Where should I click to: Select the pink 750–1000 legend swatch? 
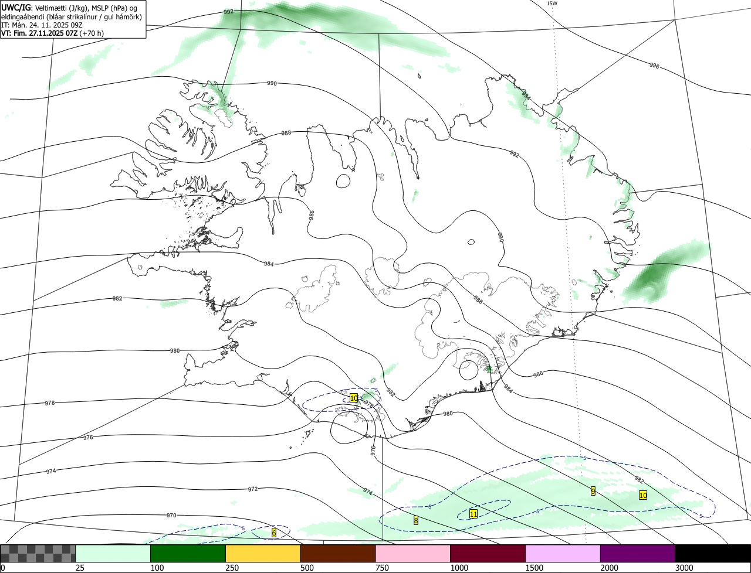[x=413, y=553]
